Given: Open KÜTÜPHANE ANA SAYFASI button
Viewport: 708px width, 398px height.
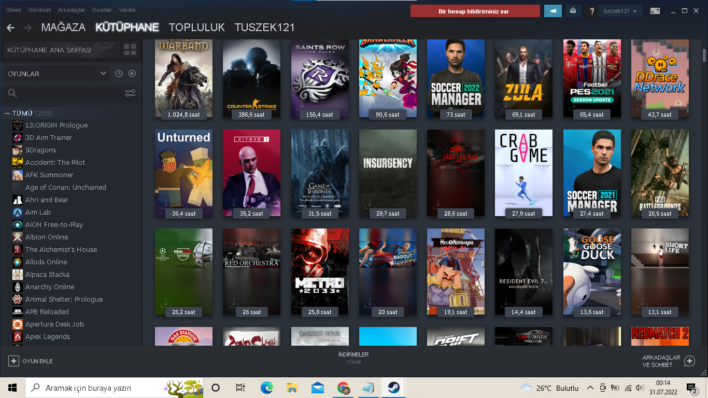Looking at the screenshot, I should coord(61,50).
